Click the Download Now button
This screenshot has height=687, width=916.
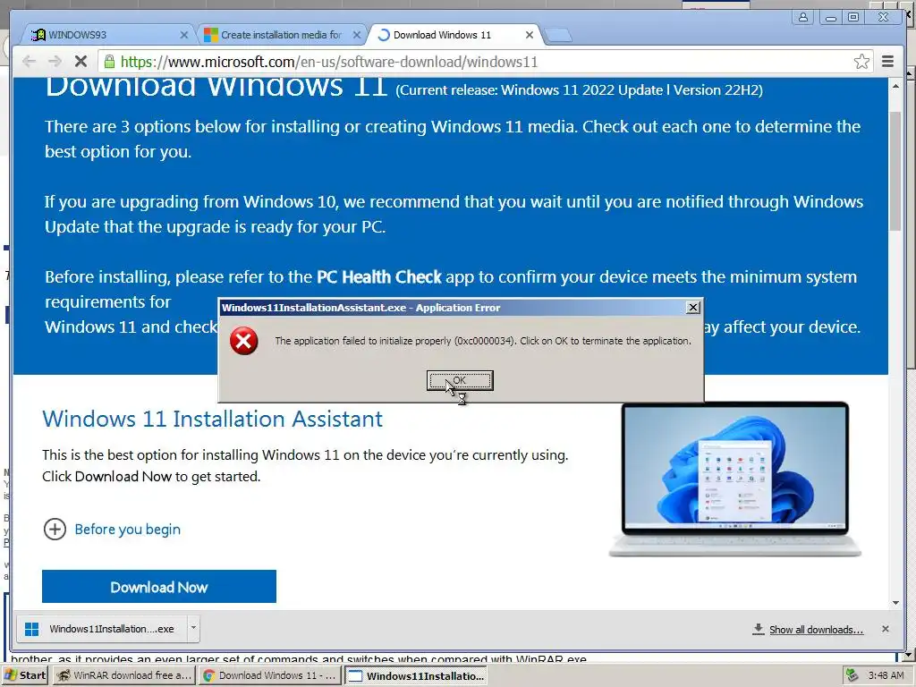pos(159,587)
